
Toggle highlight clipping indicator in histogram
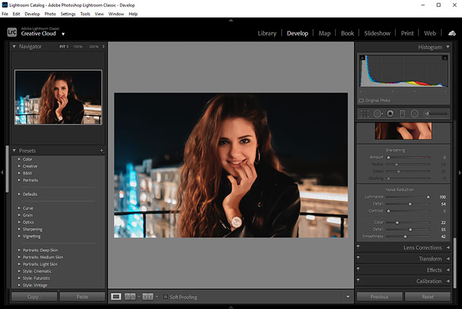(x=444, y=58)
